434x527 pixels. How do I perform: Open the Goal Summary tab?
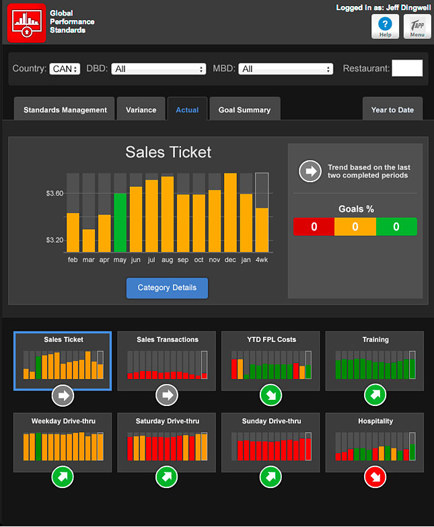[244, 110]
